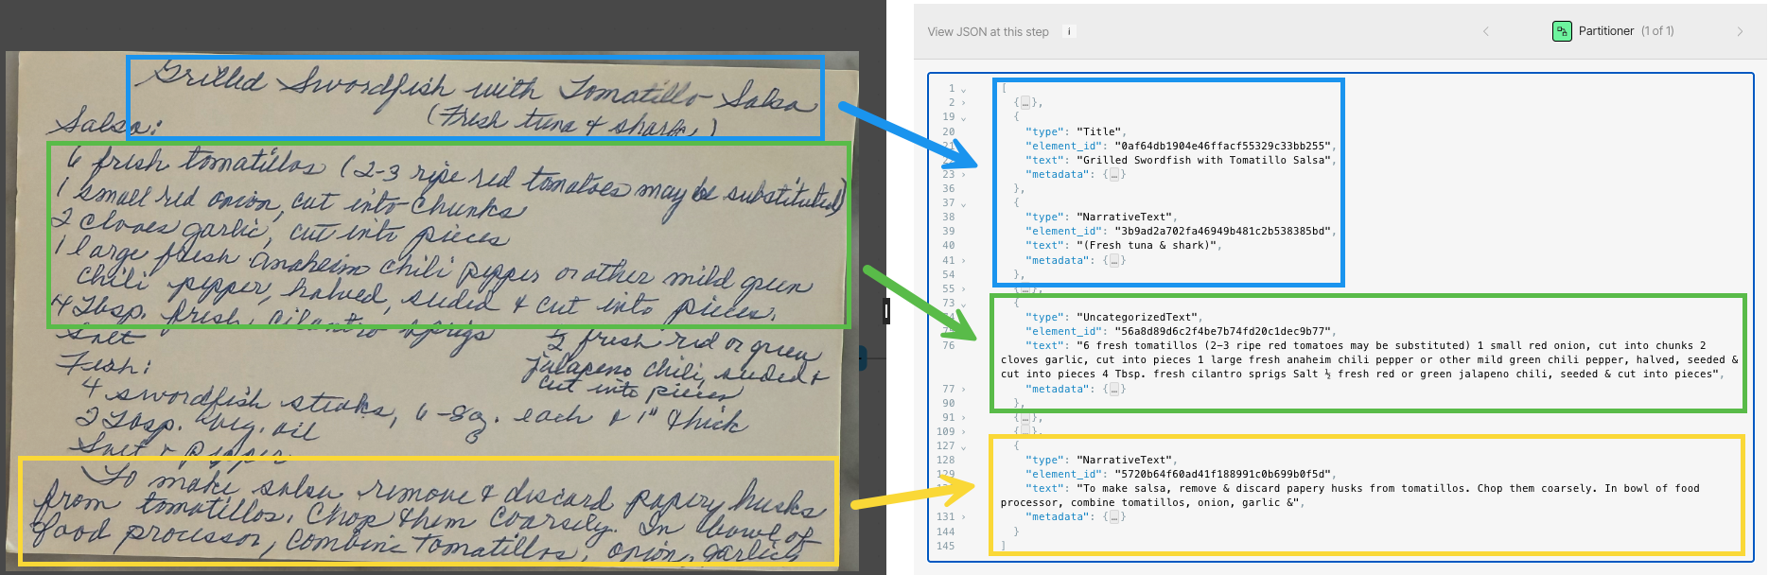
Task: Click the ellipsis placeholder on line 2
Action: coord(1025,102)
